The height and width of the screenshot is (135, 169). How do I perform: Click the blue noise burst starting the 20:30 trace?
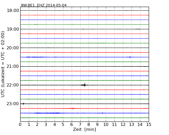[36, 57]
